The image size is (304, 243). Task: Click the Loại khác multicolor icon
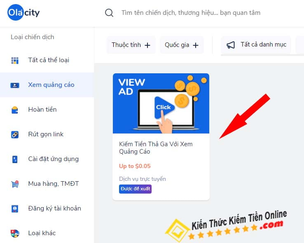(15, 233)
